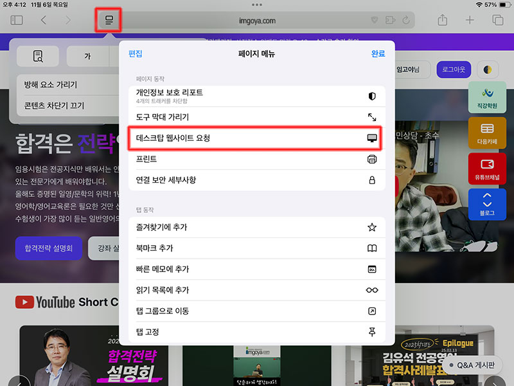
Task: Toggle the dark mode theme button
Action: (x=488, y=69)
